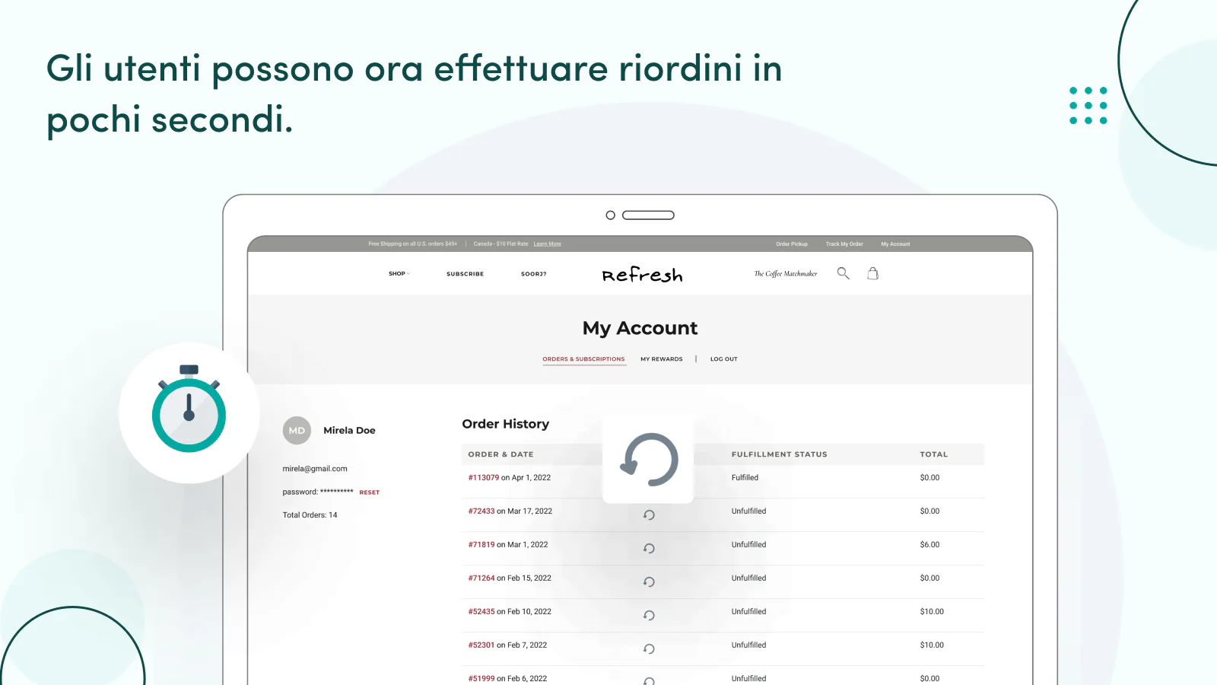Image resolution: width=1217 pixels, height=685 pixels.
Task: Open order #72433 link
Action: click(481, 511)
